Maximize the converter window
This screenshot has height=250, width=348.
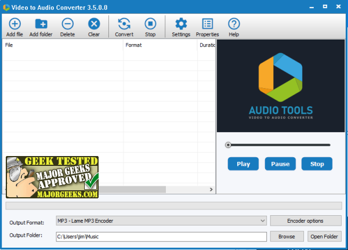tap(325, 6)
